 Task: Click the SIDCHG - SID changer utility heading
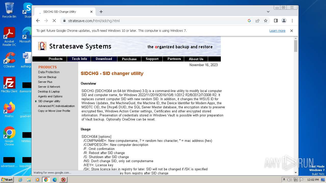pyautogui.click(x=112, y=73)
